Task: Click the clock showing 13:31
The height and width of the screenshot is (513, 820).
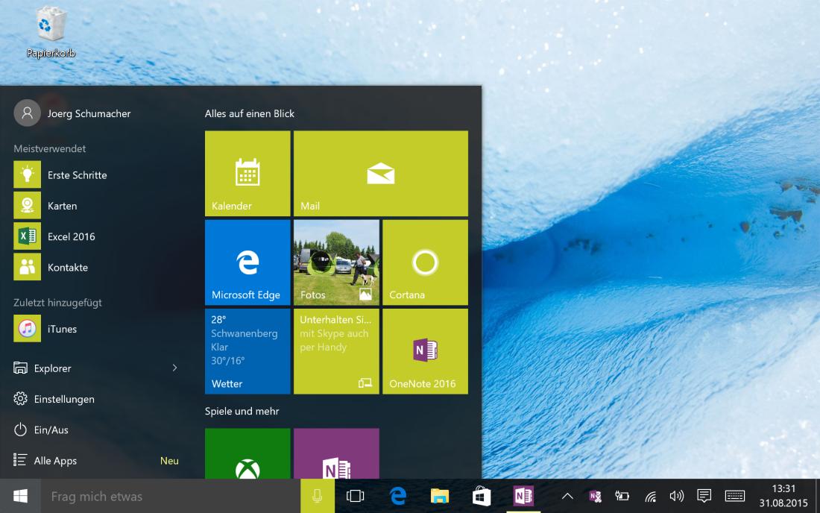Action: 783,496
